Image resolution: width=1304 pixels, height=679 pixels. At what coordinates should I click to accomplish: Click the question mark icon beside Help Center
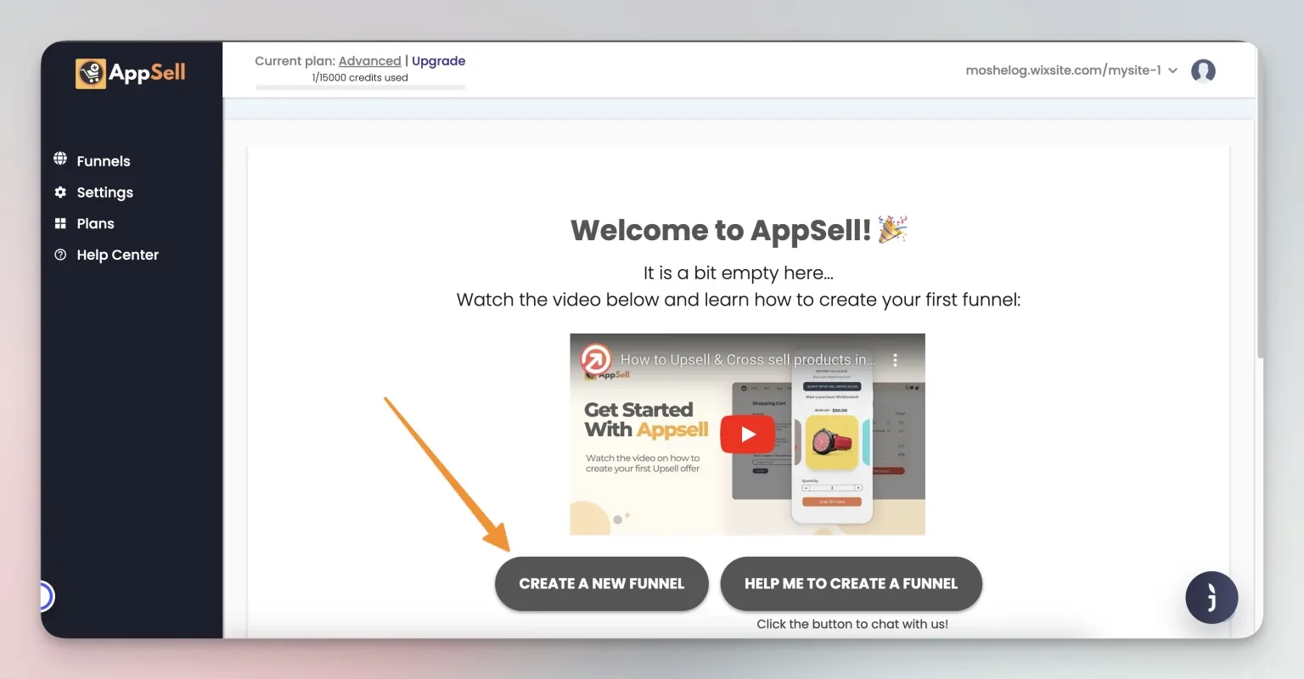[60, 255]
